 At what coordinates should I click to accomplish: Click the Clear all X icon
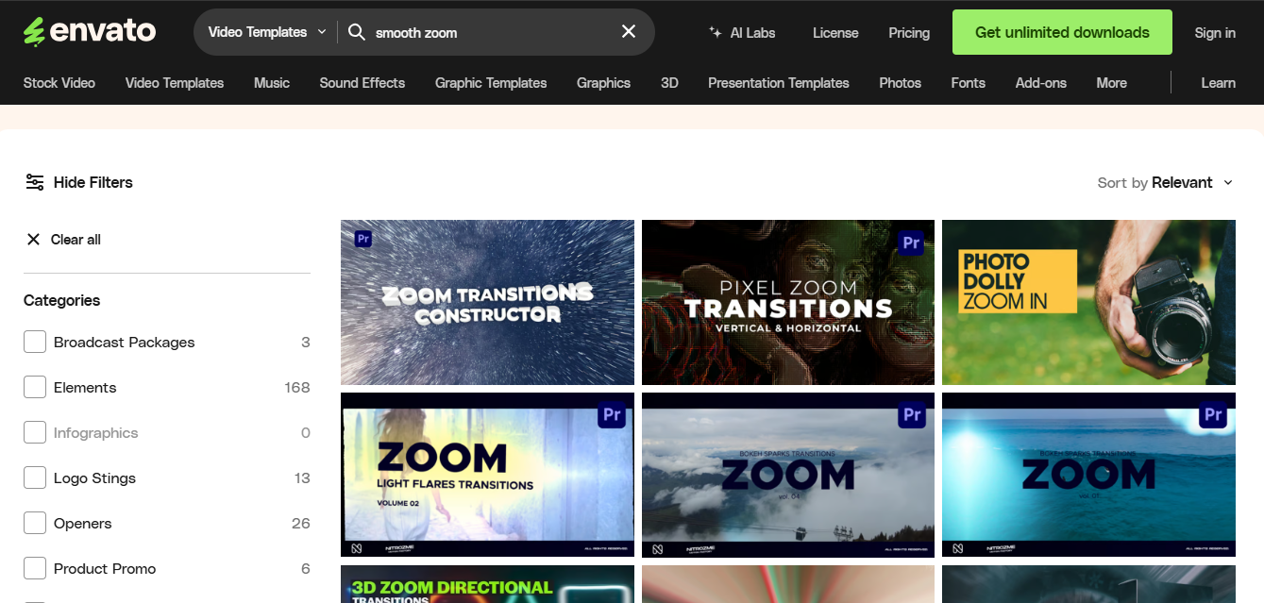(x=33, y=239)
